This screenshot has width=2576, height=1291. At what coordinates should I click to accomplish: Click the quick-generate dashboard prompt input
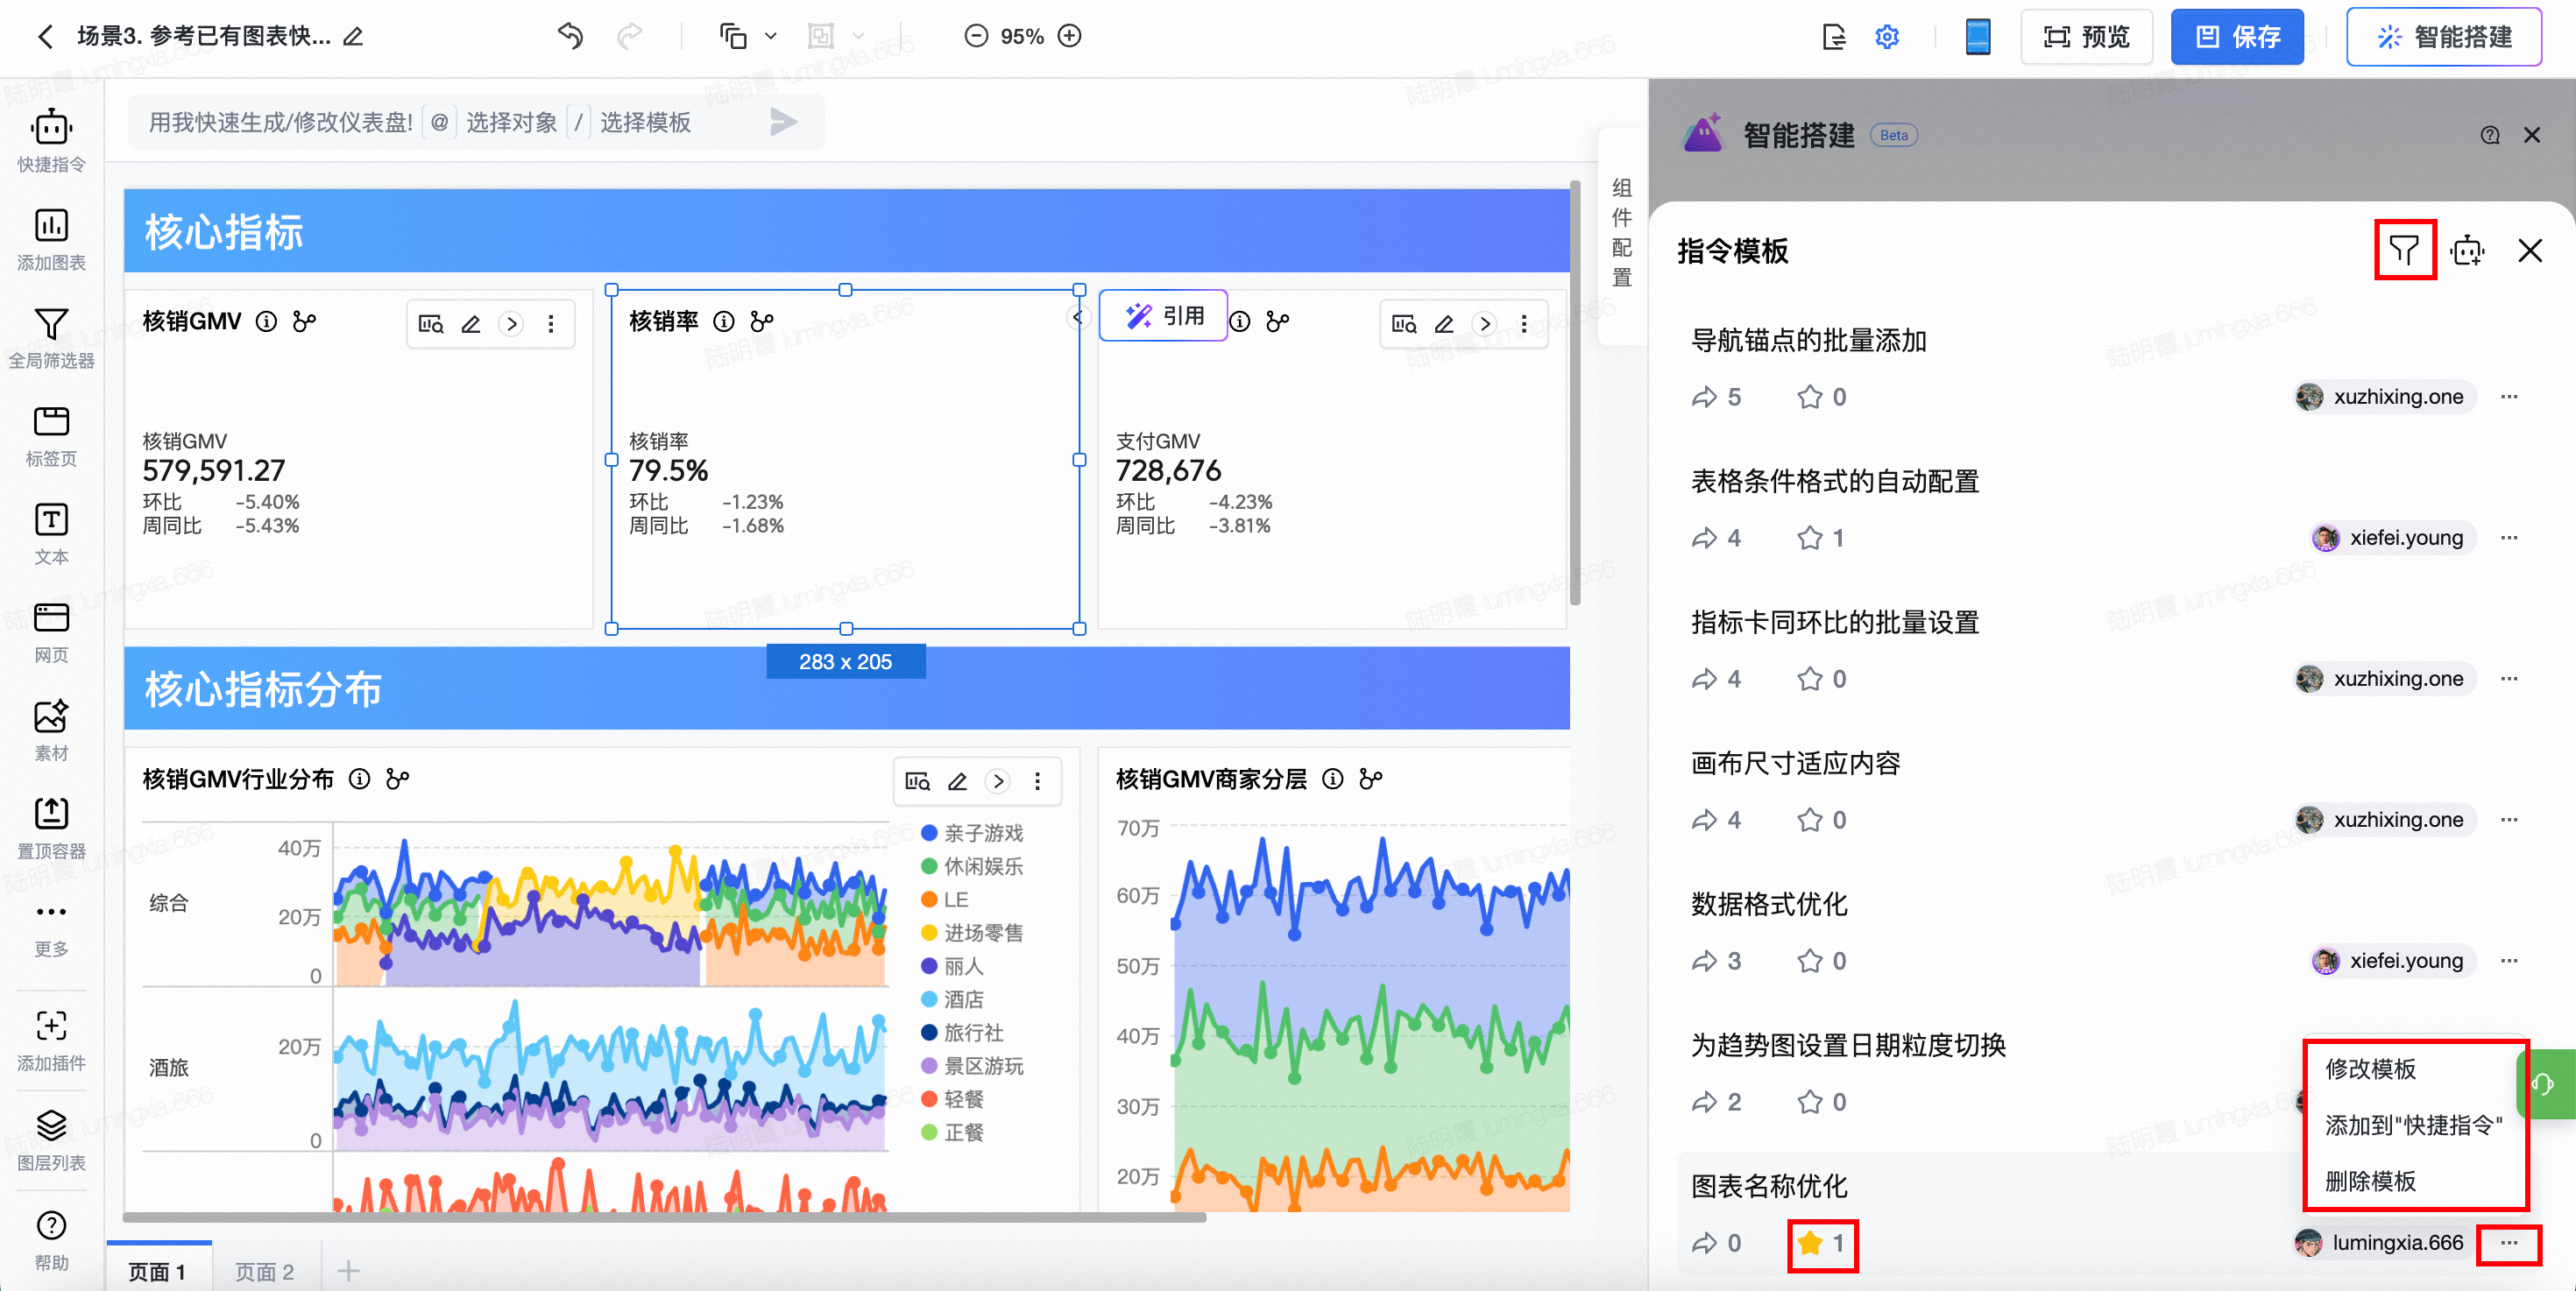tap(280, 123)
